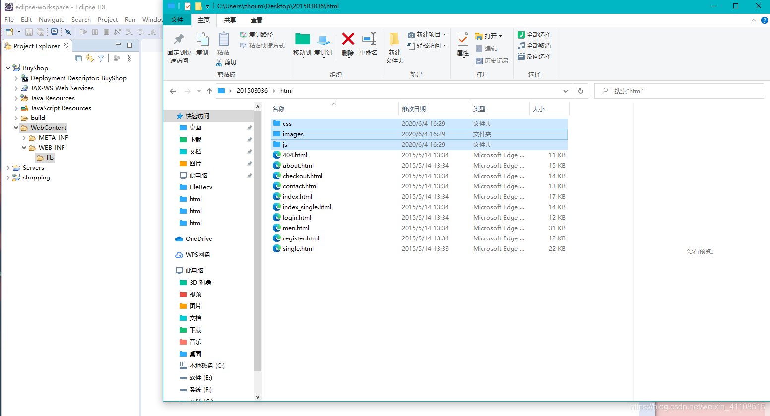Click Collapse All in Project Explorer

tap(79, 58)
